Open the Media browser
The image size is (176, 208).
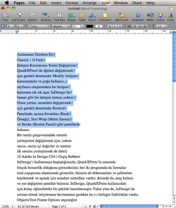[150, 17]
